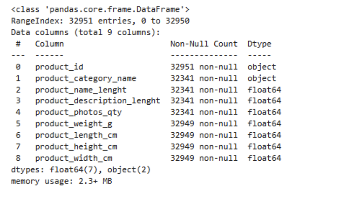Click the 'Data columns (total 9 columns)' line
Image resolution: width=350 pixels, height=203 pixels.
point(85,32)
